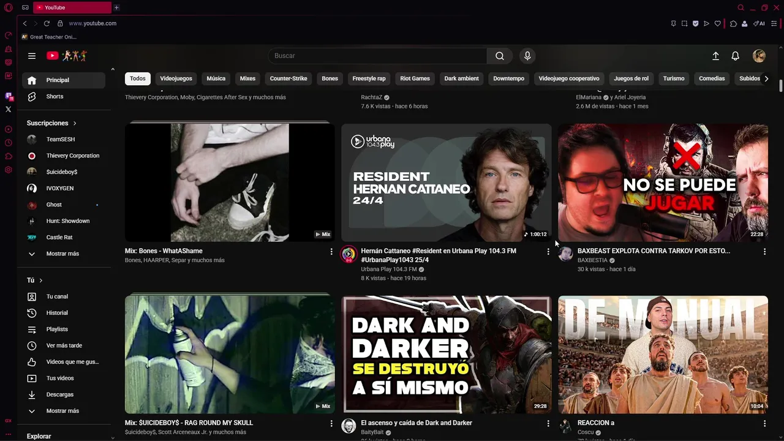Open Easy Setup sliders icon

coord(774,23)
